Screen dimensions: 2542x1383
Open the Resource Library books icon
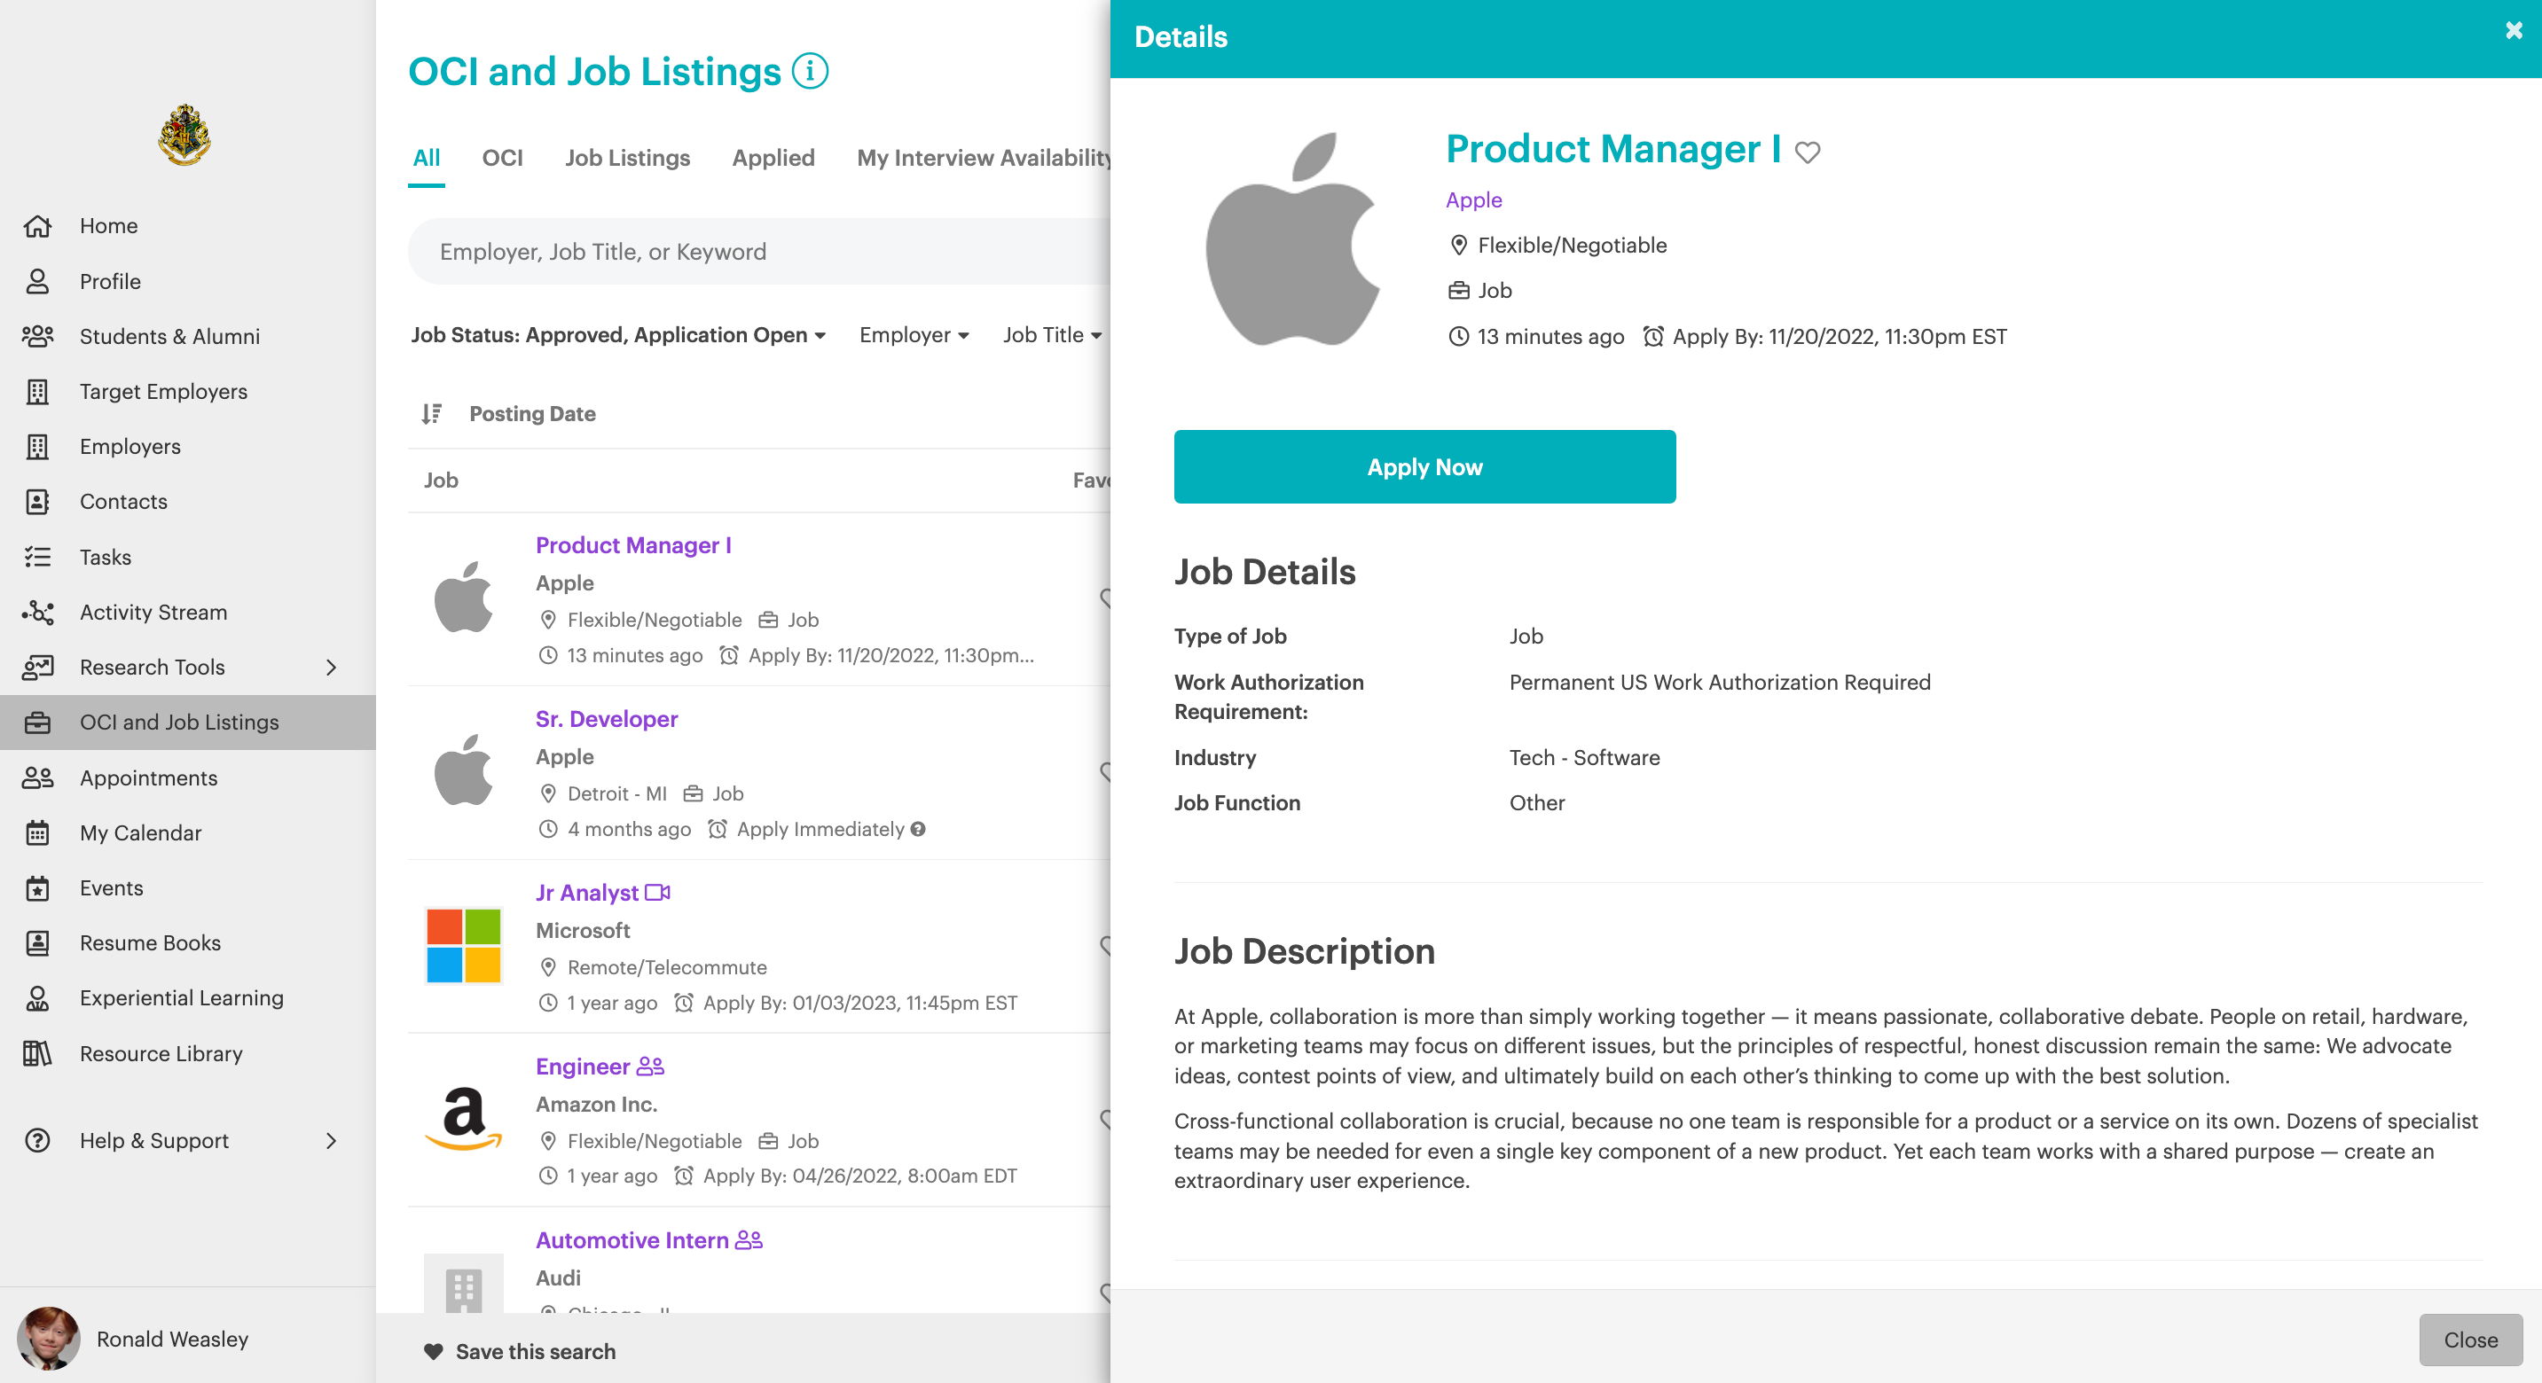(x=37, y=1054)
